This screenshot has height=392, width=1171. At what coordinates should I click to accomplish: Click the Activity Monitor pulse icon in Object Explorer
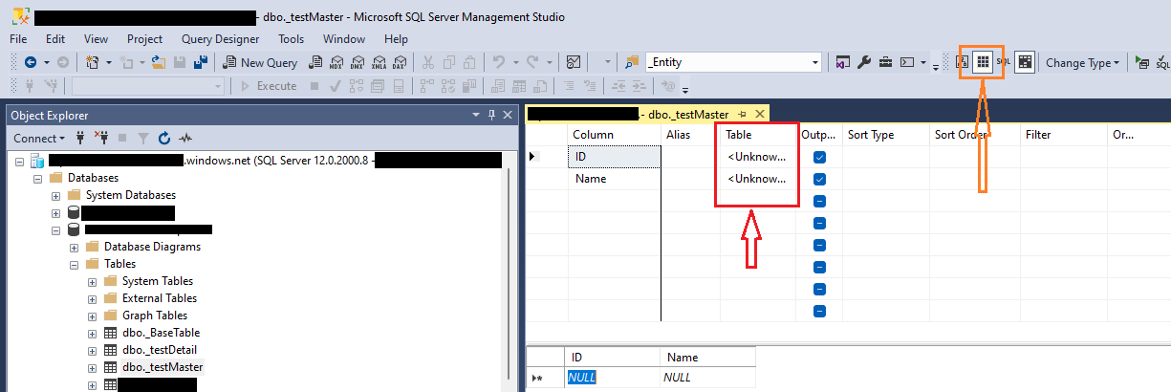[185, 138]
